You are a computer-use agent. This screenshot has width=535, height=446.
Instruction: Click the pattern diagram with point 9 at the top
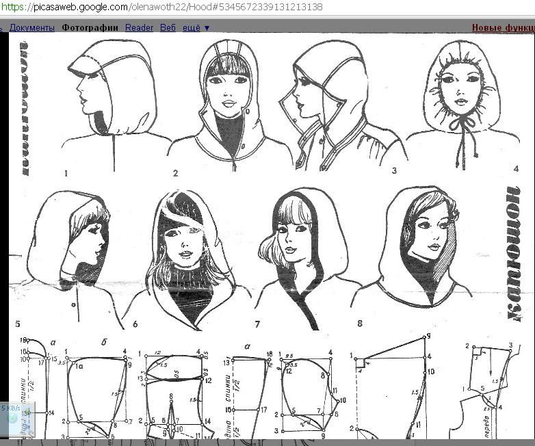(393, 387)
